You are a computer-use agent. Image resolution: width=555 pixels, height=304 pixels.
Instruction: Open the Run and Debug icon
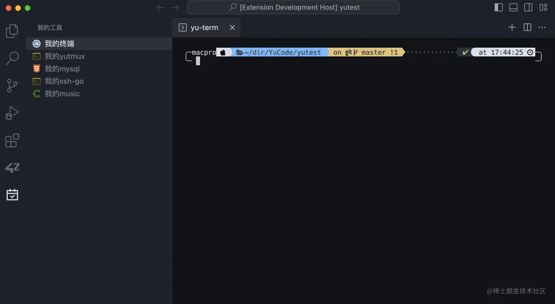[x=12, y=113]
